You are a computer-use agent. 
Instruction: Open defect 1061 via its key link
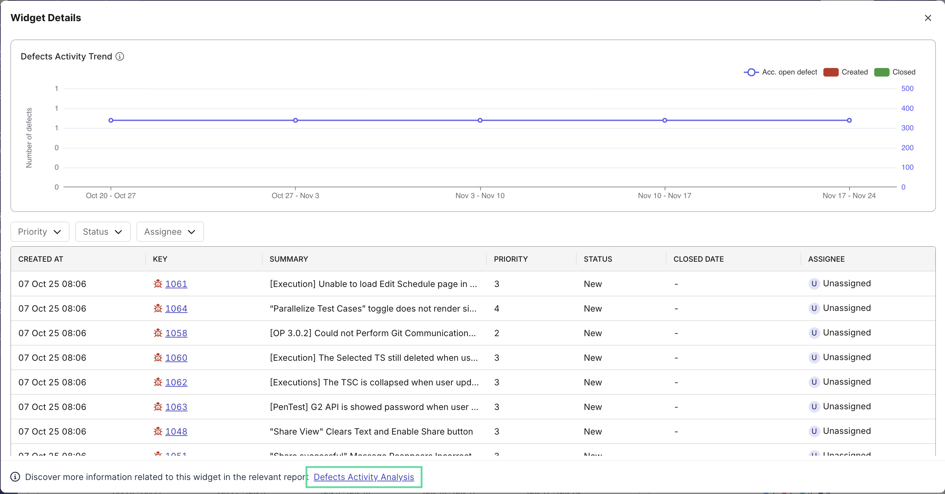(x=176, y=284)
